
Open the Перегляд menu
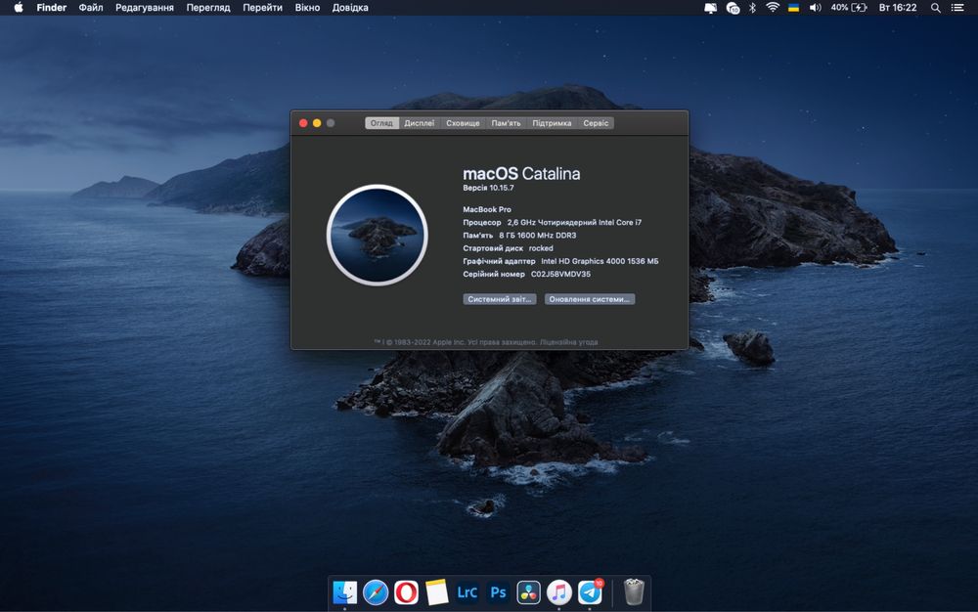click(207, 8)
